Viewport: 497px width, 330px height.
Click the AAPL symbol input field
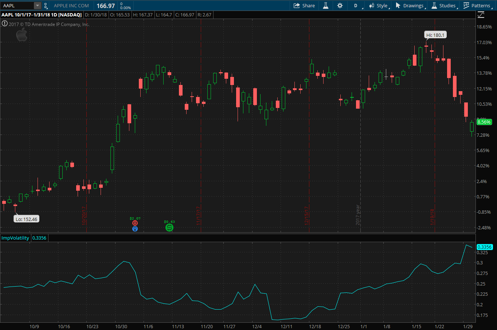click(17, 5)
